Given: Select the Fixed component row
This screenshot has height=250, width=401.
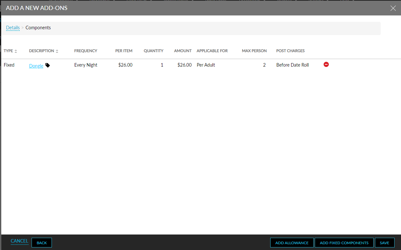Looking at the screenshot, I should click(9, 65).
